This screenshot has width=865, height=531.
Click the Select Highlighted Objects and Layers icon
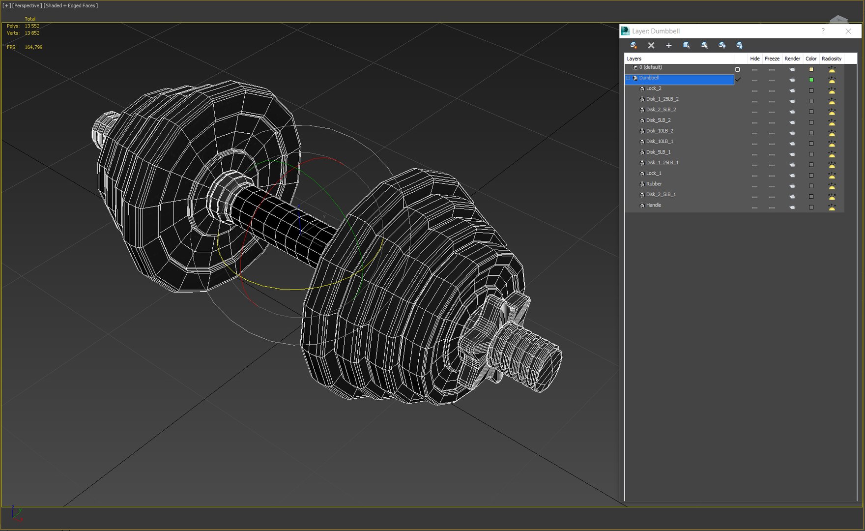687,45
